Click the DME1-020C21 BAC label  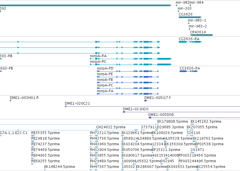pyautogui.click(x=77, y=103)
